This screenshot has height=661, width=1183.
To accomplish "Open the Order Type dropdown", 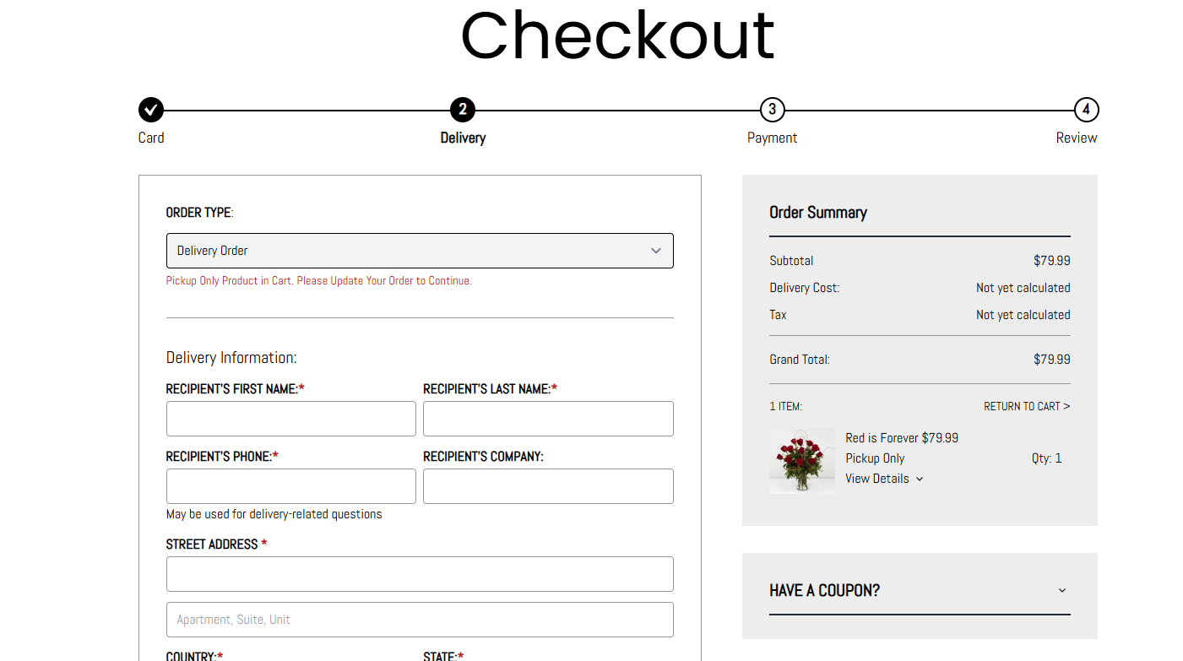I will click(420, 251).
